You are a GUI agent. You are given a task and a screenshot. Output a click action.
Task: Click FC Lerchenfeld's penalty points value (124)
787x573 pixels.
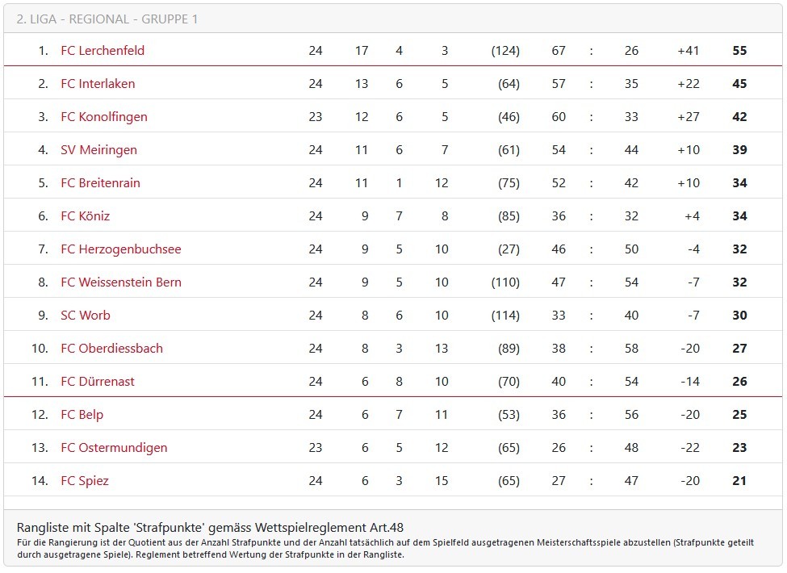[505, 51]
